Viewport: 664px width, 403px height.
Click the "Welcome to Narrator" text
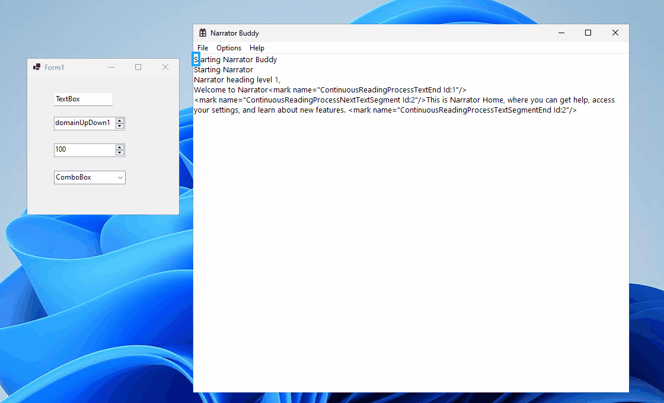(231, 89)
